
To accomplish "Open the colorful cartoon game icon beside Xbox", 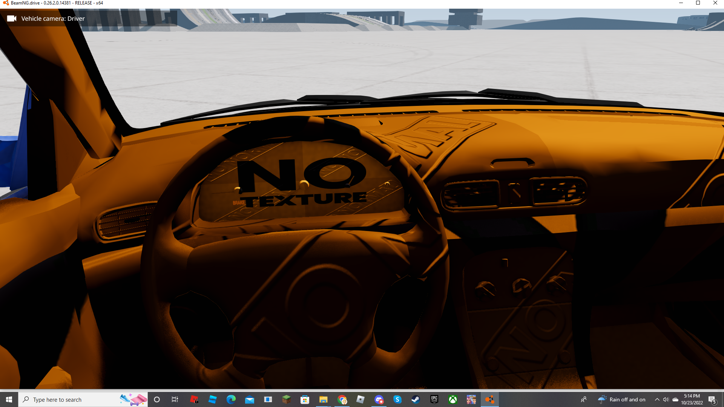I will (471, 399).
